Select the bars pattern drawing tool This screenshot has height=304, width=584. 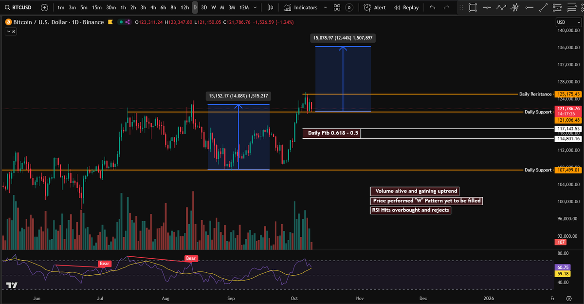[x=515, y=7]
